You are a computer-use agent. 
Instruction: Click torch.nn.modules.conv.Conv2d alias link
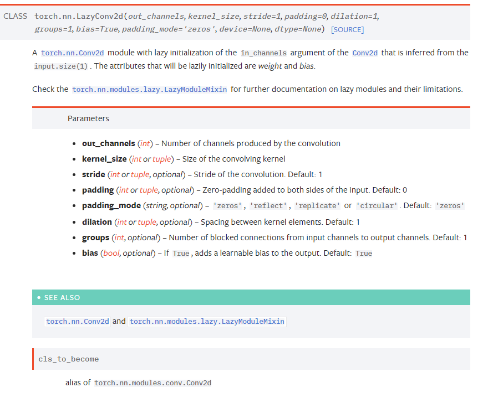pyautogui.click(x=153, y=382)
